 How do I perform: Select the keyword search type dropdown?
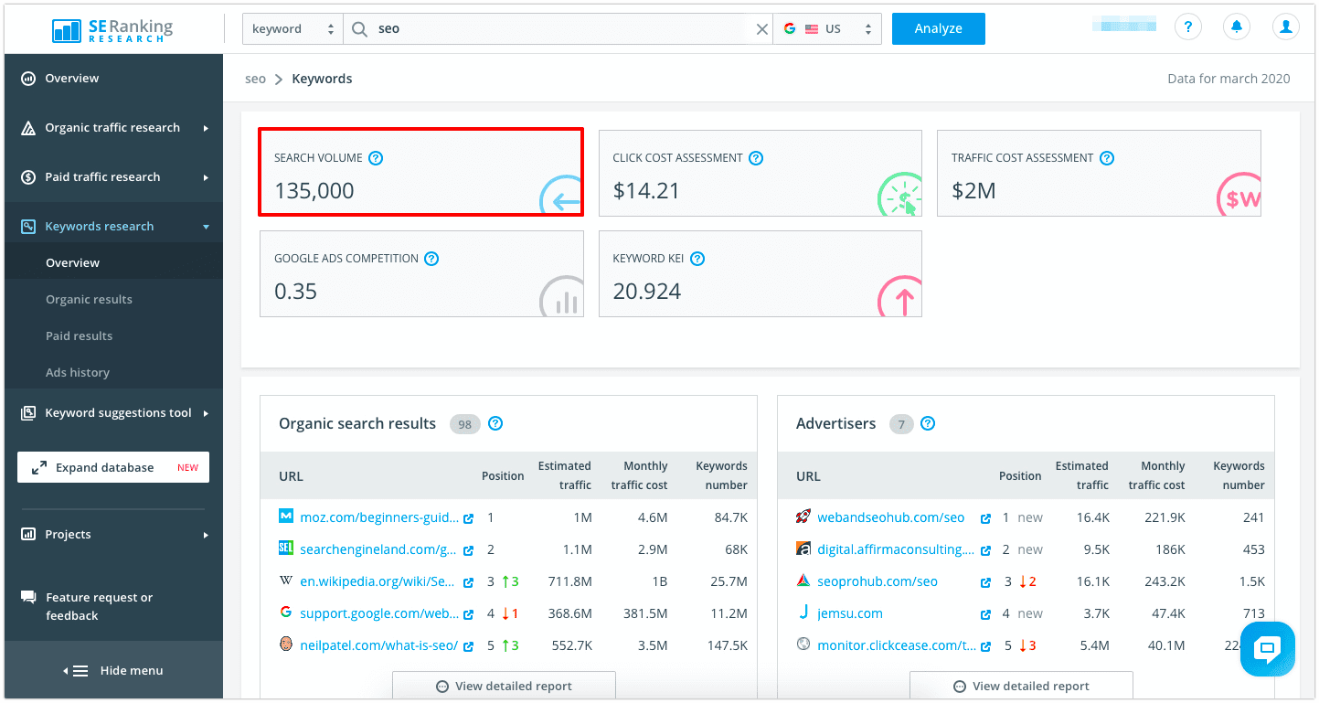point(293,28)
